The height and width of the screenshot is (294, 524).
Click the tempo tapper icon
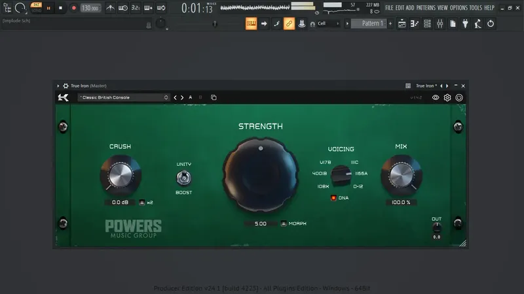tap(478, 24)
